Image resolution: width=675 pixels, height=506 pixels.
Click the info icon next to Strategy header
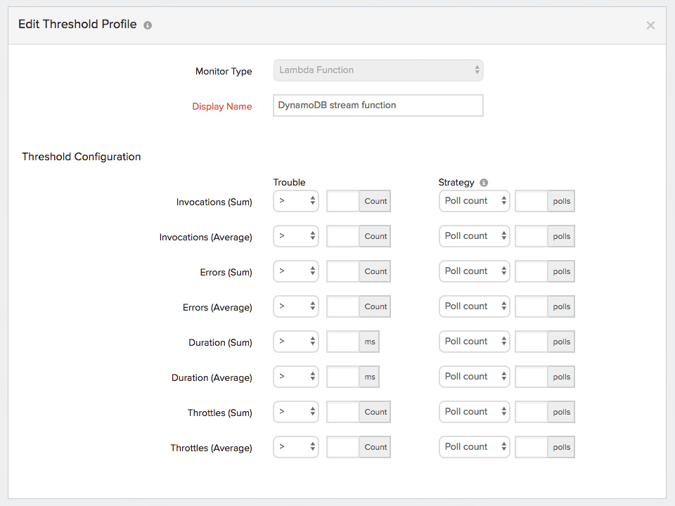coord(483,182)
